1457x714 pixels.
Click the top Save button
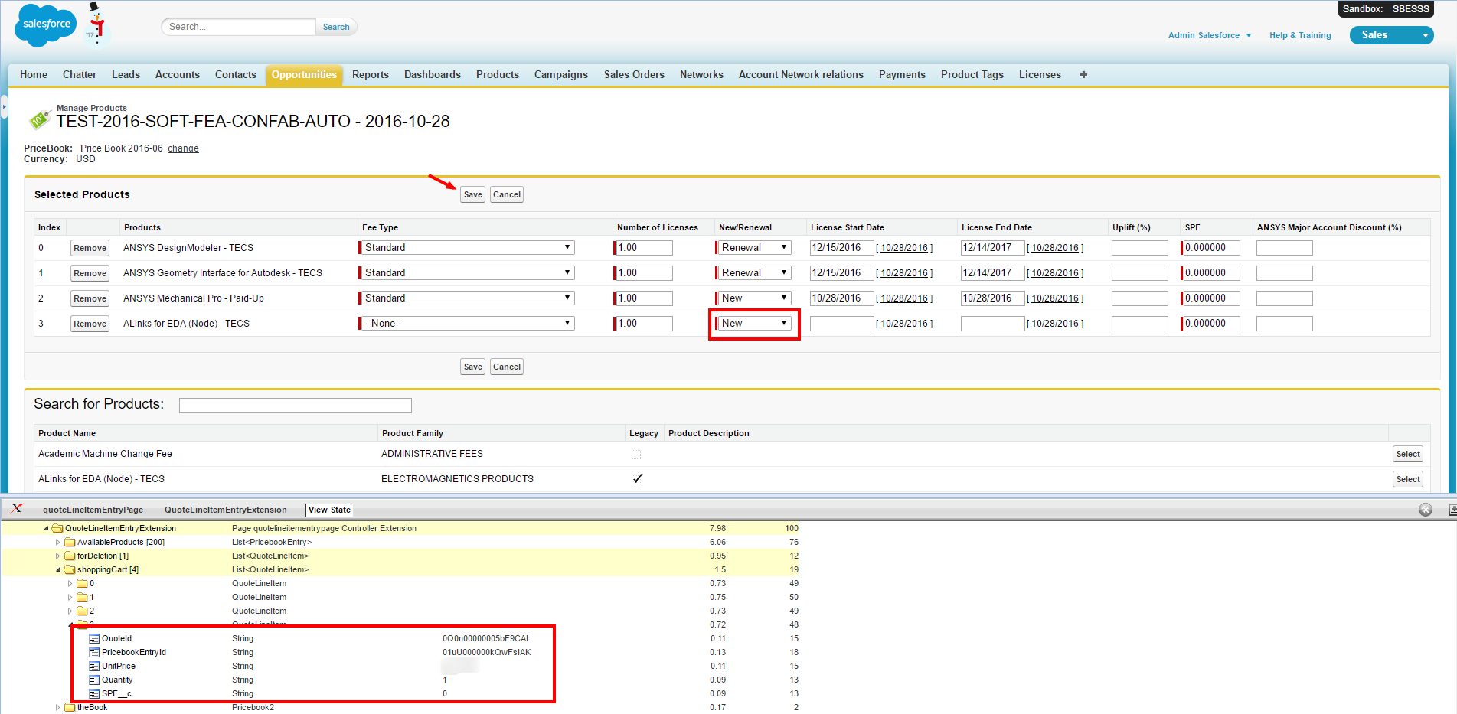point(472,194)
